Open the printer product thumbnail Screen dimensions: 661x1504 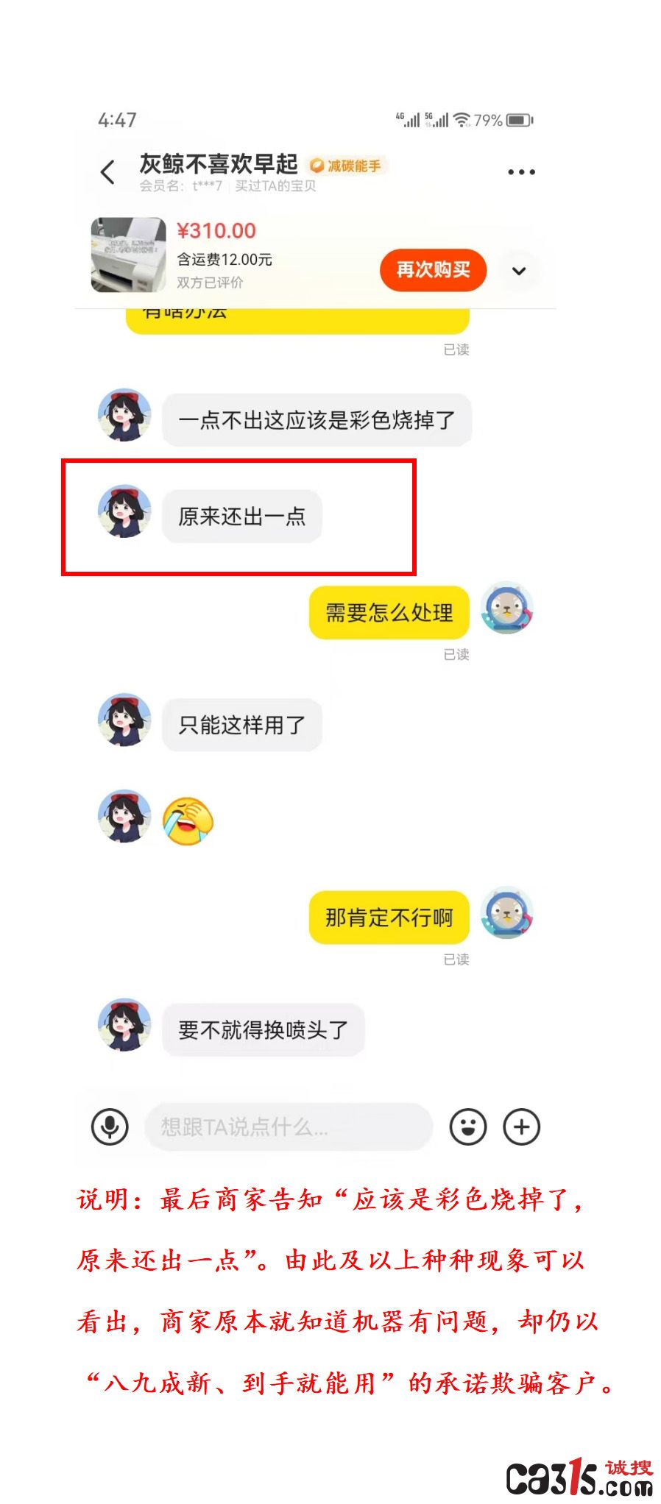coord(128,255)
